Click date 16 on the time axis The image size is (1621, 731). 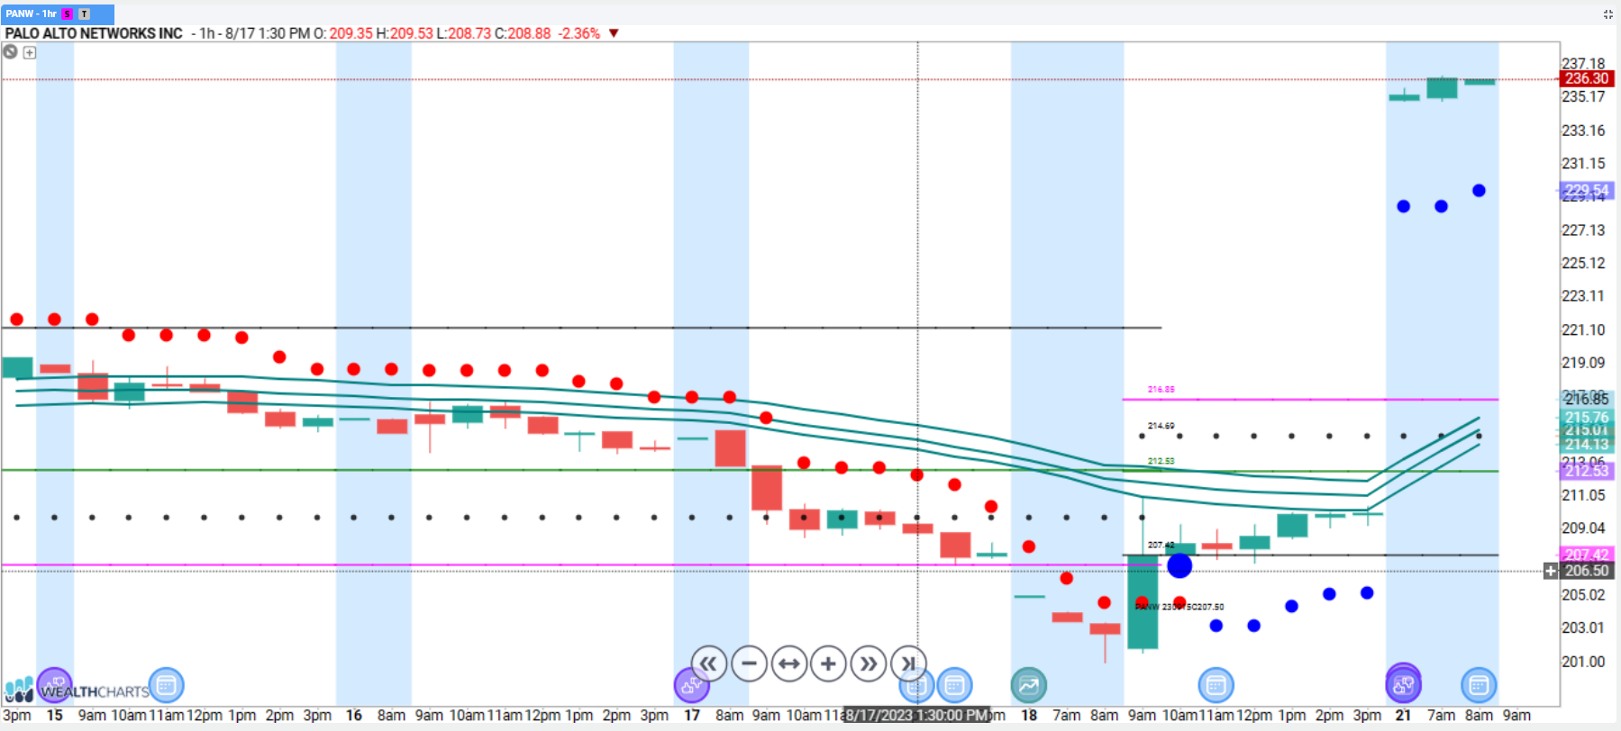354,715
